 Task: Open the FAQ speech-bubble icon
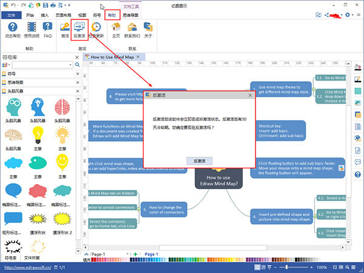[x=47, y=30]
